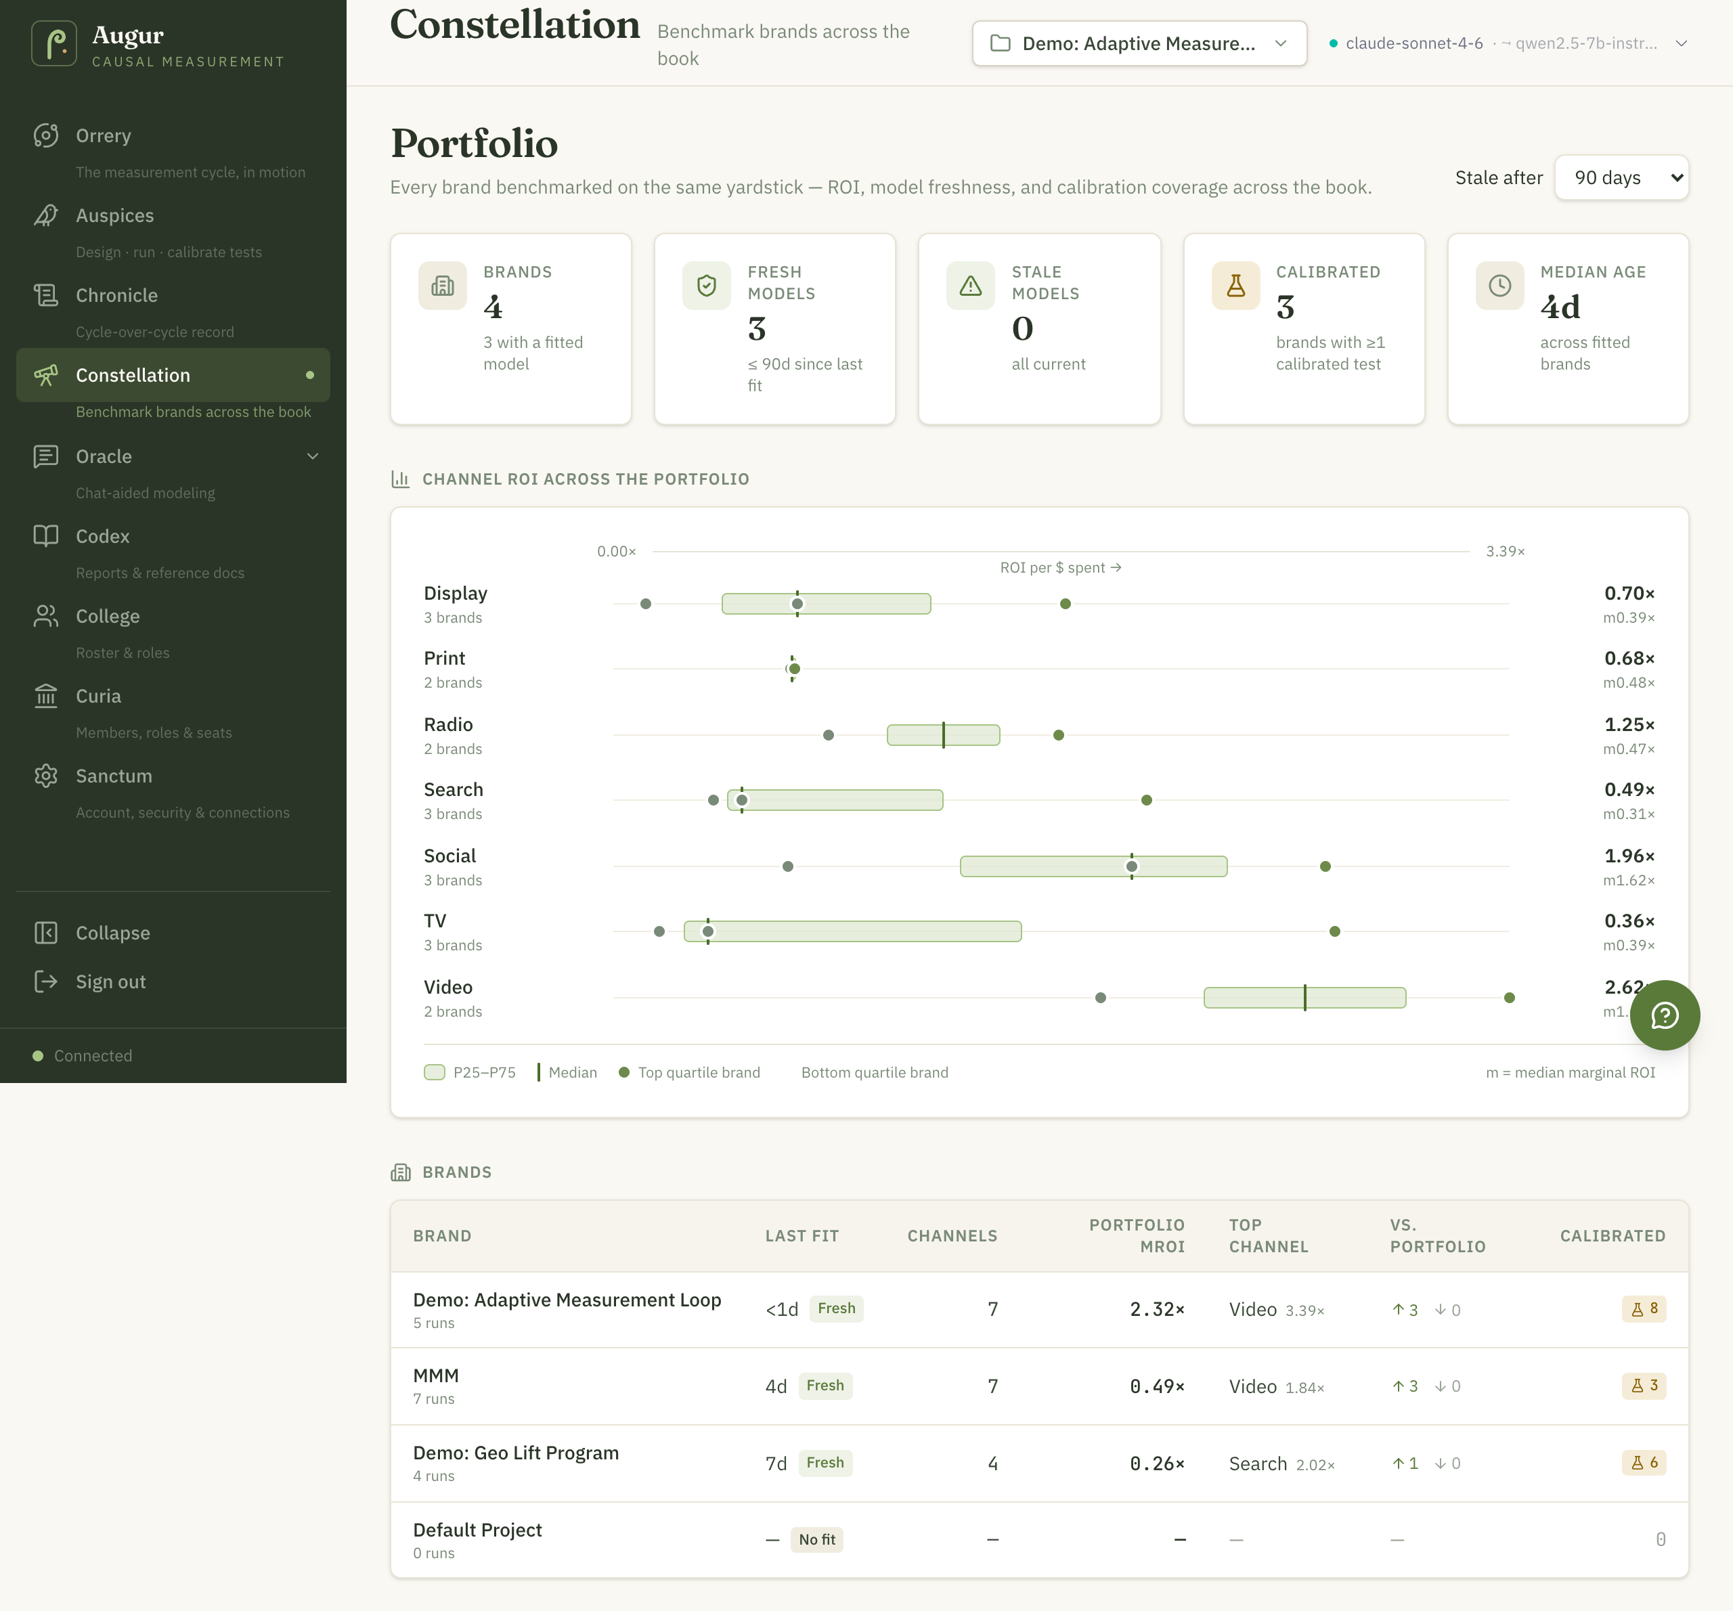
Task: Click the Print channel label
Action: tap(445, 658)
